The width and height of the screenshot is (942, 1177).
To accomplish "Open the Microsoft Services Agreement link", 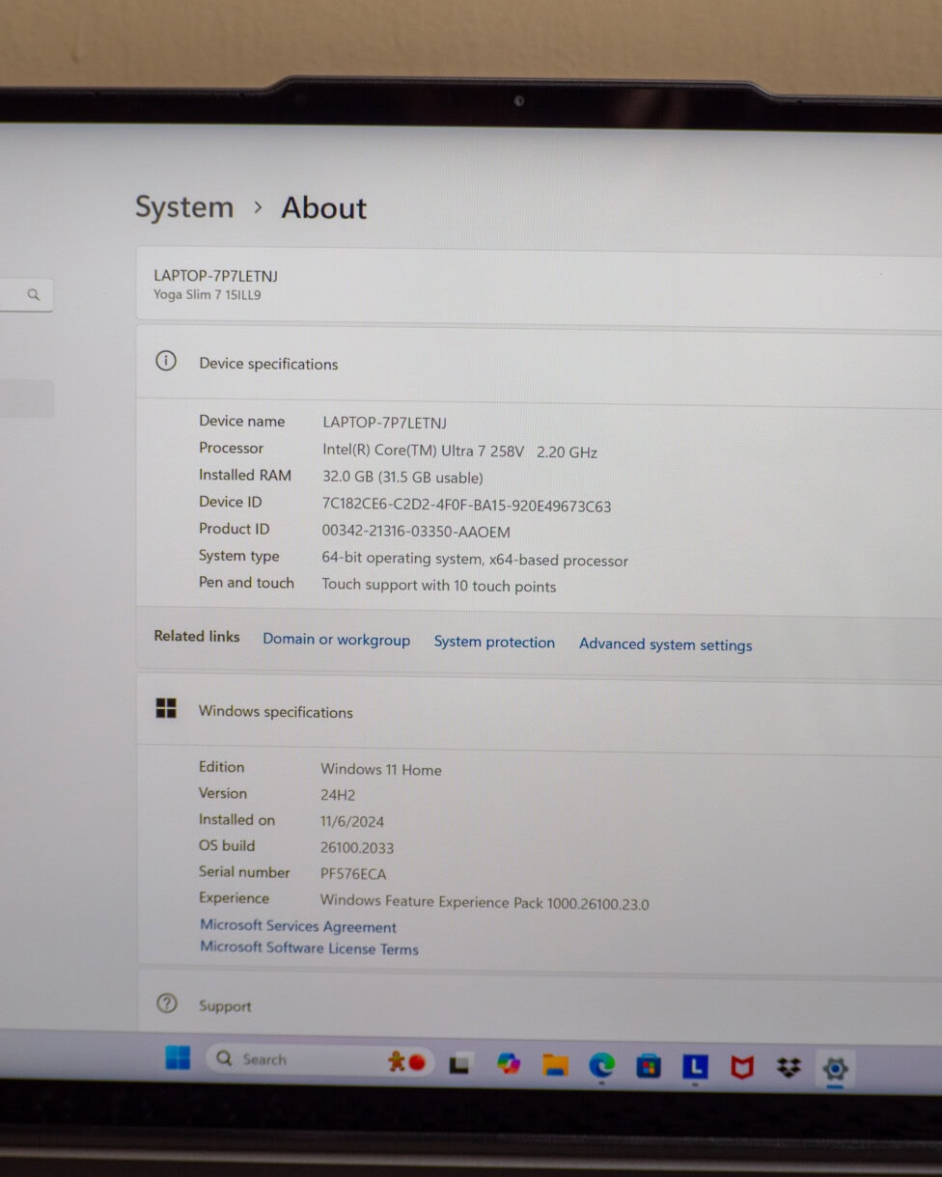I will click(298, 926).
